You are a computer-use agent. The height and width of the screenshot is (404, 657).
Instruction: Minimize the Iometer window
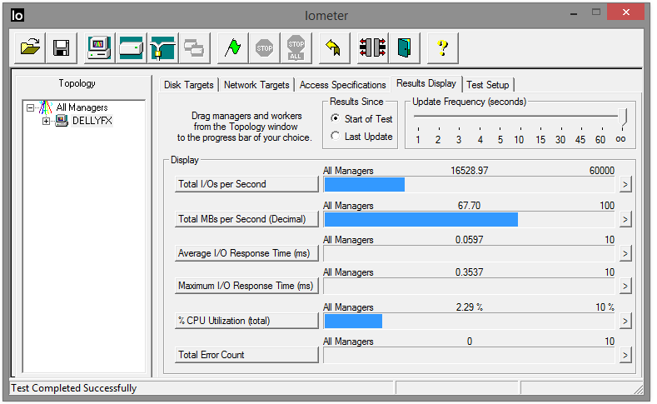[x=574, y=12]
